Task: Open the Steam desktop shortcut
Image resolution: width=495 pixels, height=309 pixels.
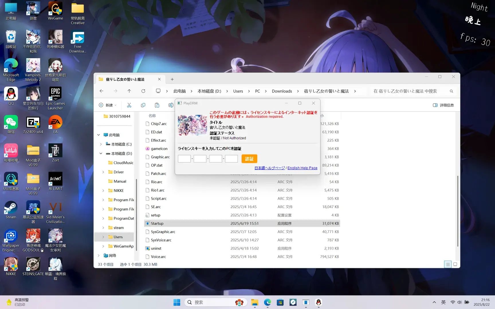Action: [11, 210]
